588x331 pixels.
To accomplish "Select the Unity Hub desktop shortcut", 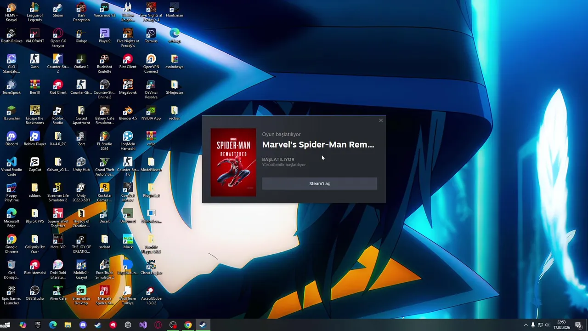I will [81, 165].
